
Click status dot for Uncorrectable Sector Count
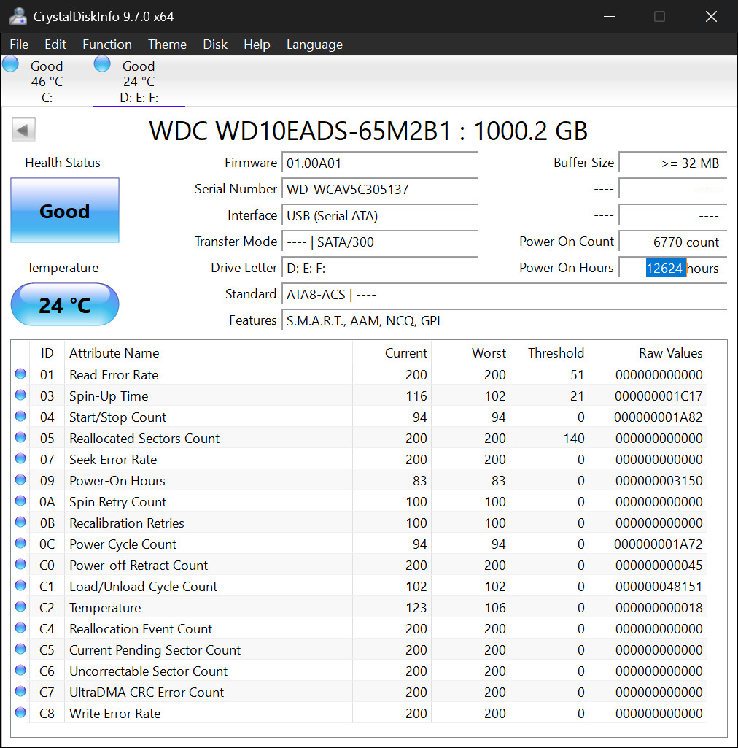point(20,670)
